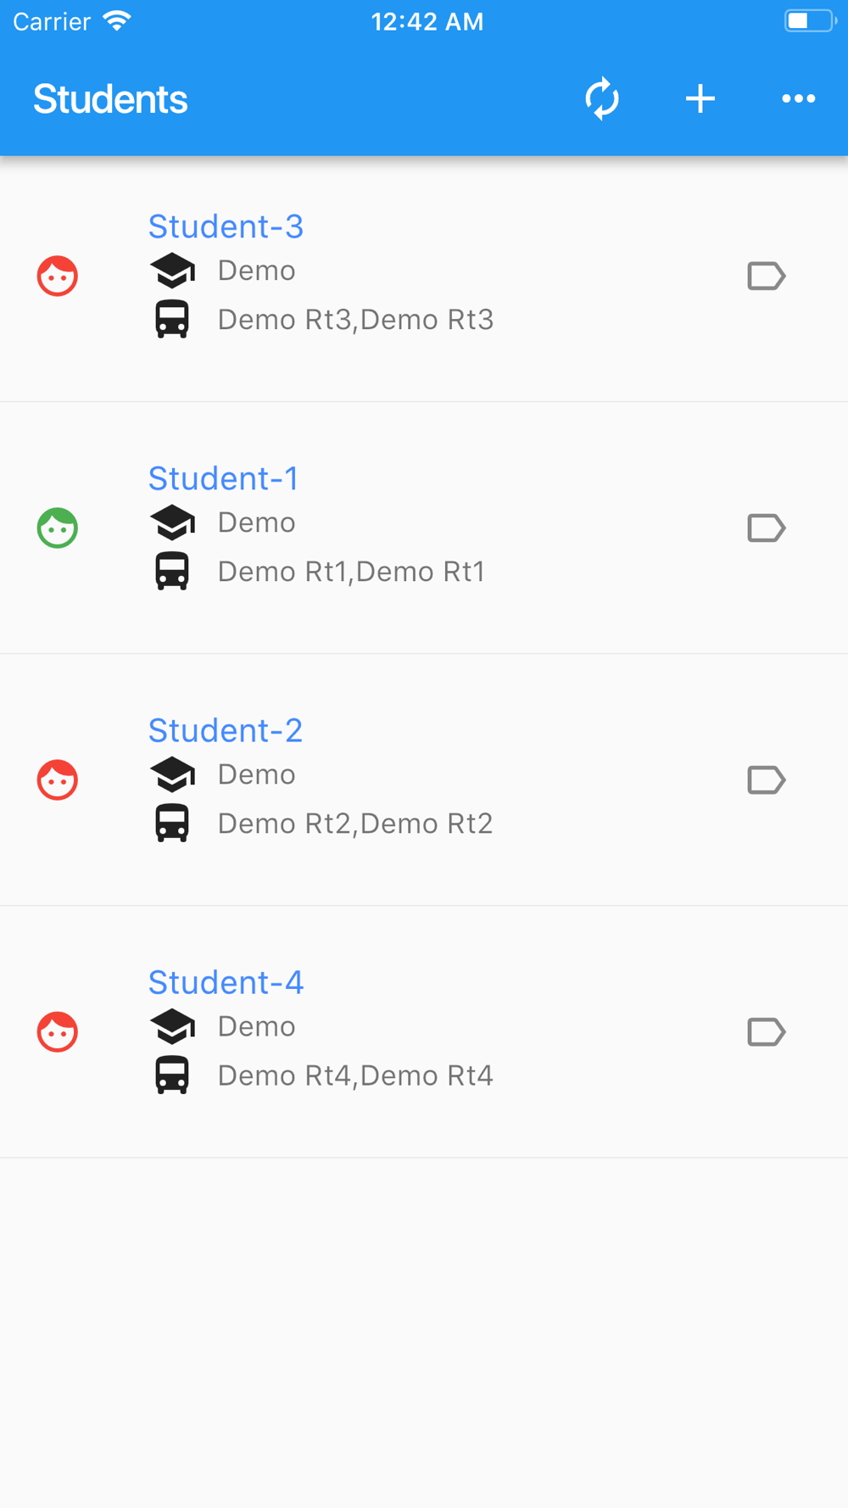Viewport: 848px width, 1508px height.
Task: Tap Student-4's red face status icon
Action: pyautogui.click(x=58, y=1031)
